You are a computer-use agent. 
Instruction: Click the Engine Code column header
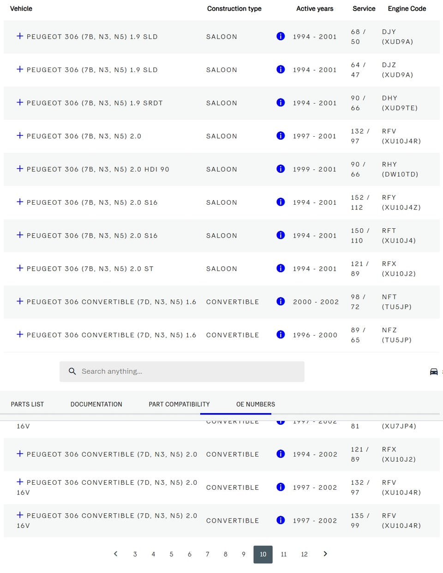[x=407, y=8]
